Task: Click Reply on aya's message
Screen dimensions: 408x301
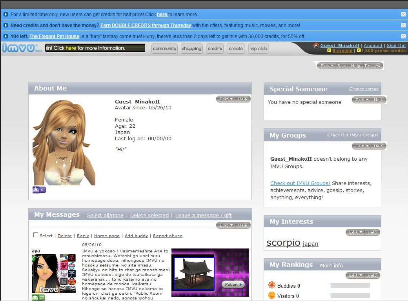Action: [83, 236]
